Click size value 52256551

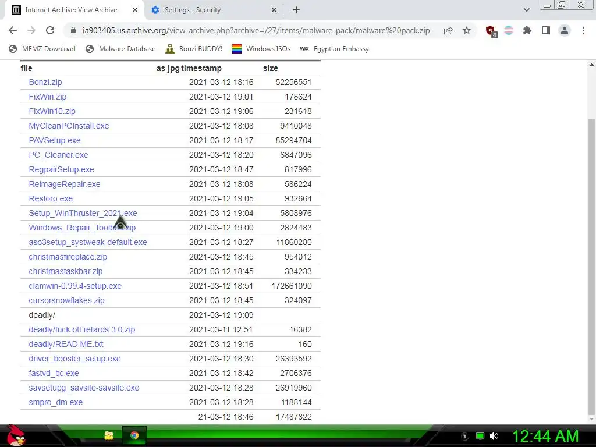point(293,82)
